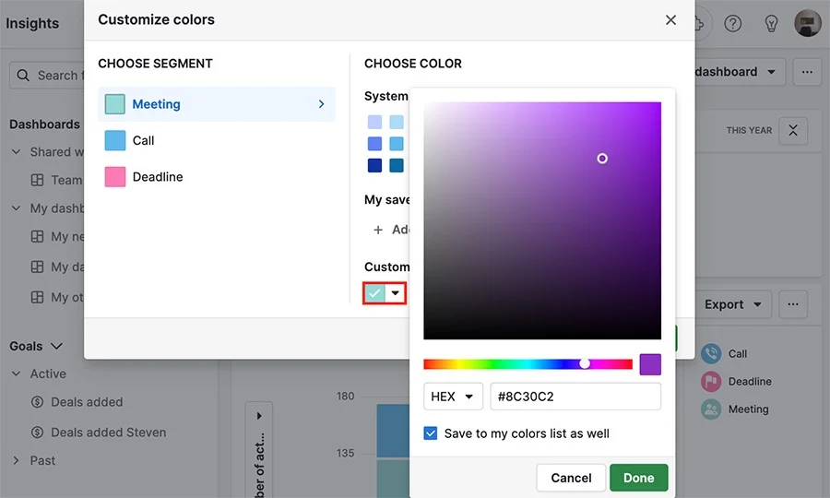Open the custom color swatch dropdown arrow

tap(395, 292)
